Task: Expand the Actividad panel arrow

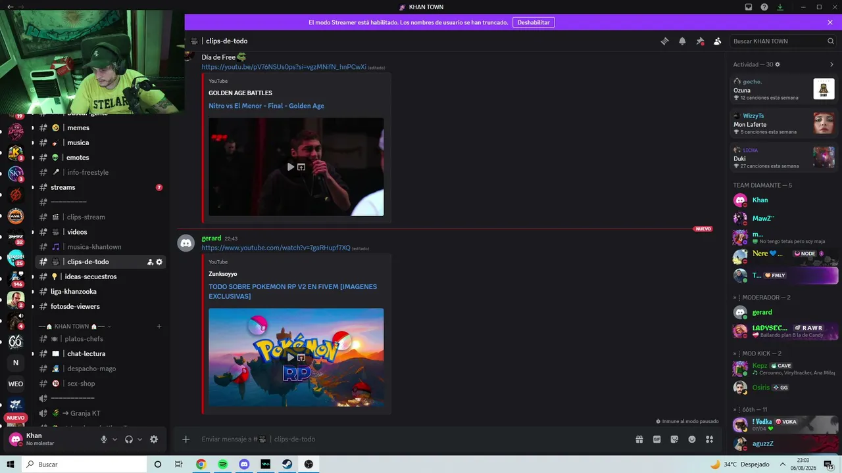Action: point(831,64)
